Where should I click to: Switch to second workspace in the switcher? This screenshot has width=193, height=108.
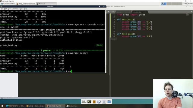tap(169, 4)
